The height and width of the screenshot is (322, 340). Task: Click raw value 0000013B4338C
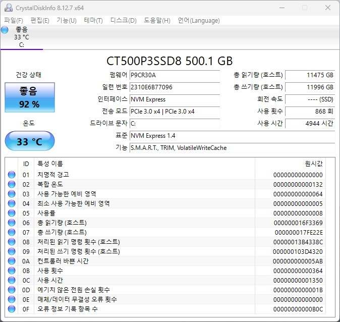298,242
